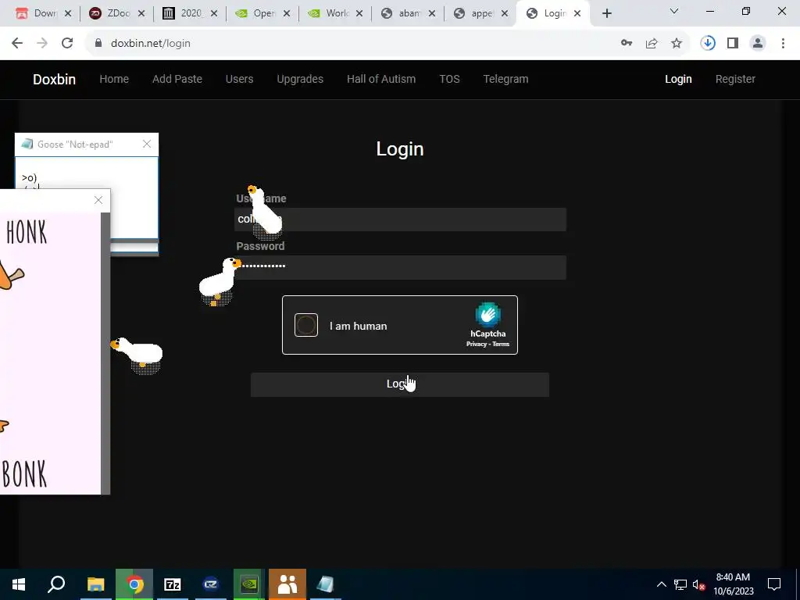This screenshot has width=800, height=600.
Task: Open Users page
Action: [x=239, y=79]
